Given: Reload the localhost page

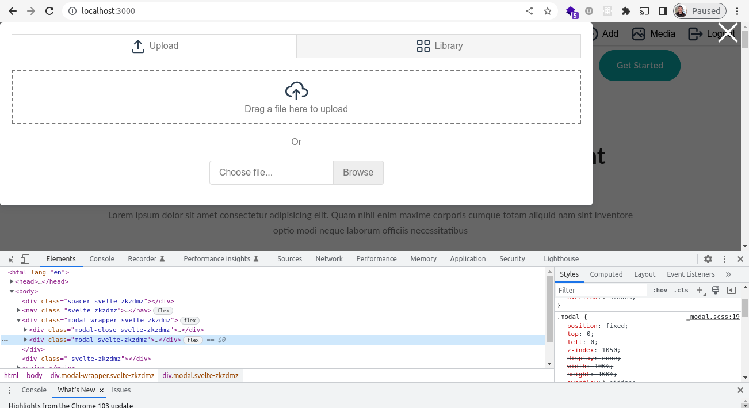Looking at the screenshot, I should coord(50,11).
